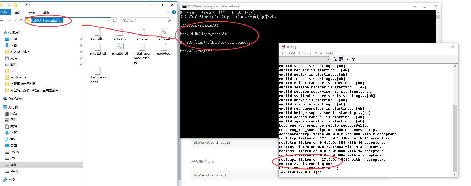Select the emqenv file
Screen dimensions: 471x186
click(x=120, y=34)
